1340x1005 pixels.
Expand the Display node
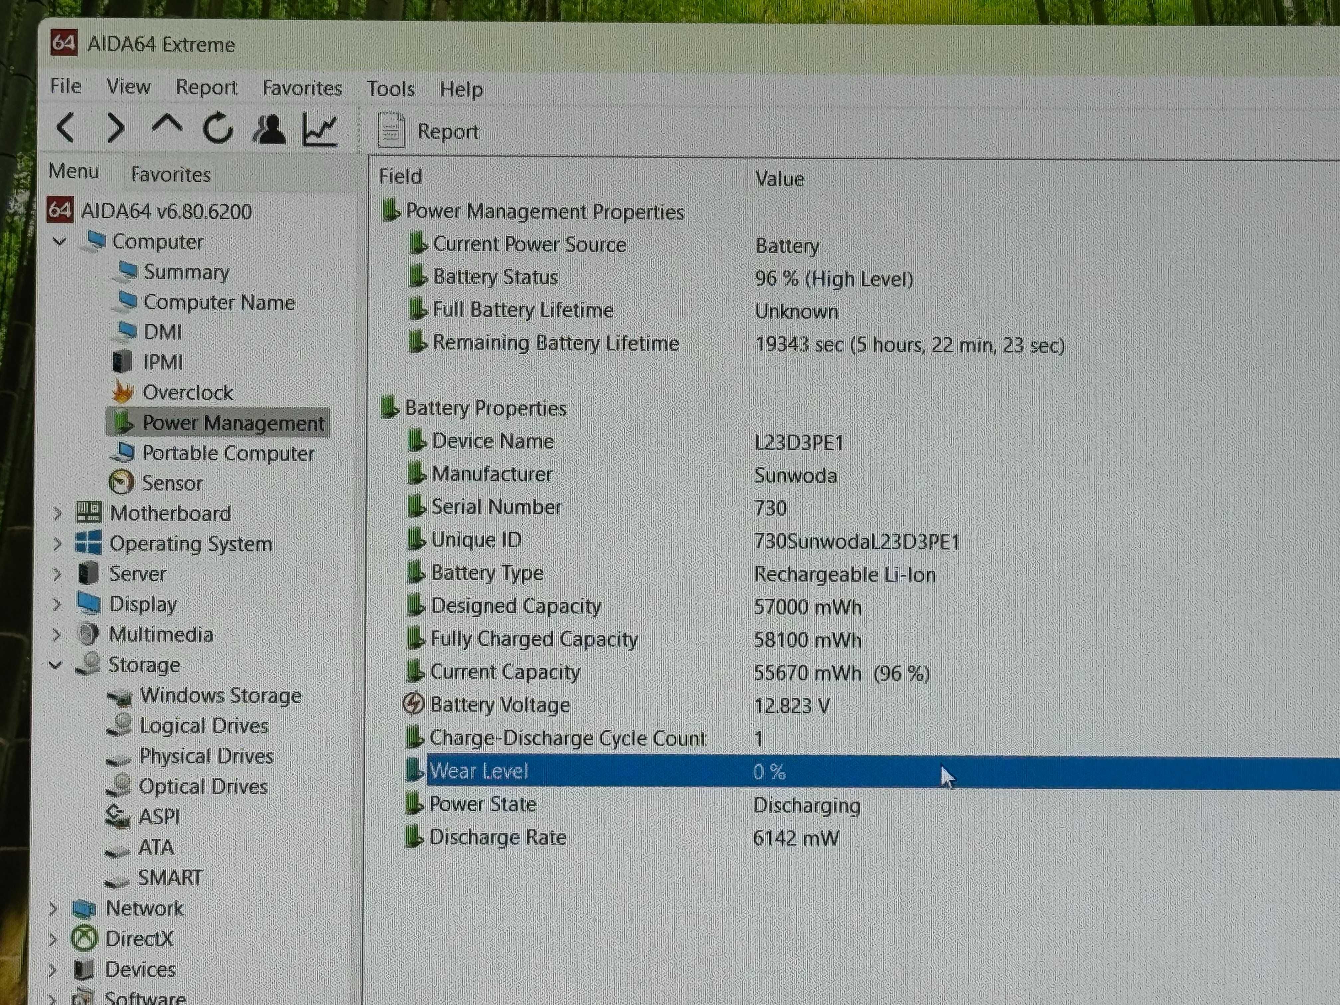[x=56, y=604]
